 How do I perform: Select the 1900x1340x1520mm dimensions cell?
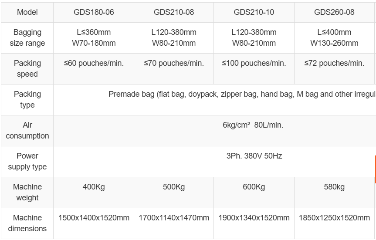coord(254,218)
